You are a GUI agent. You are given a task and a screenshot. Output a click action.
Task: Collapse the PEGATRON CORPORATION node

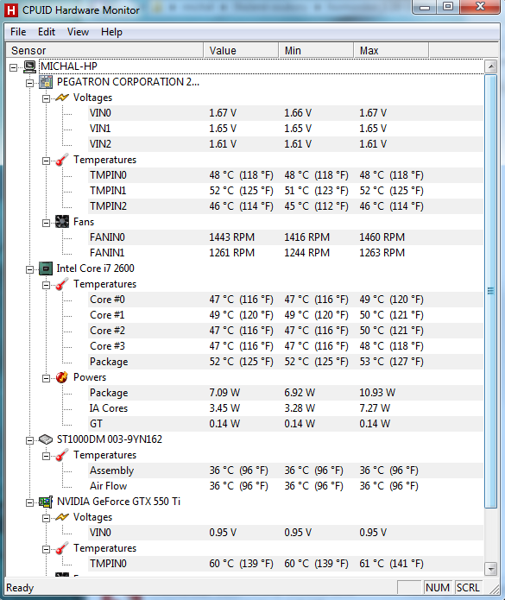click(29, 83)
